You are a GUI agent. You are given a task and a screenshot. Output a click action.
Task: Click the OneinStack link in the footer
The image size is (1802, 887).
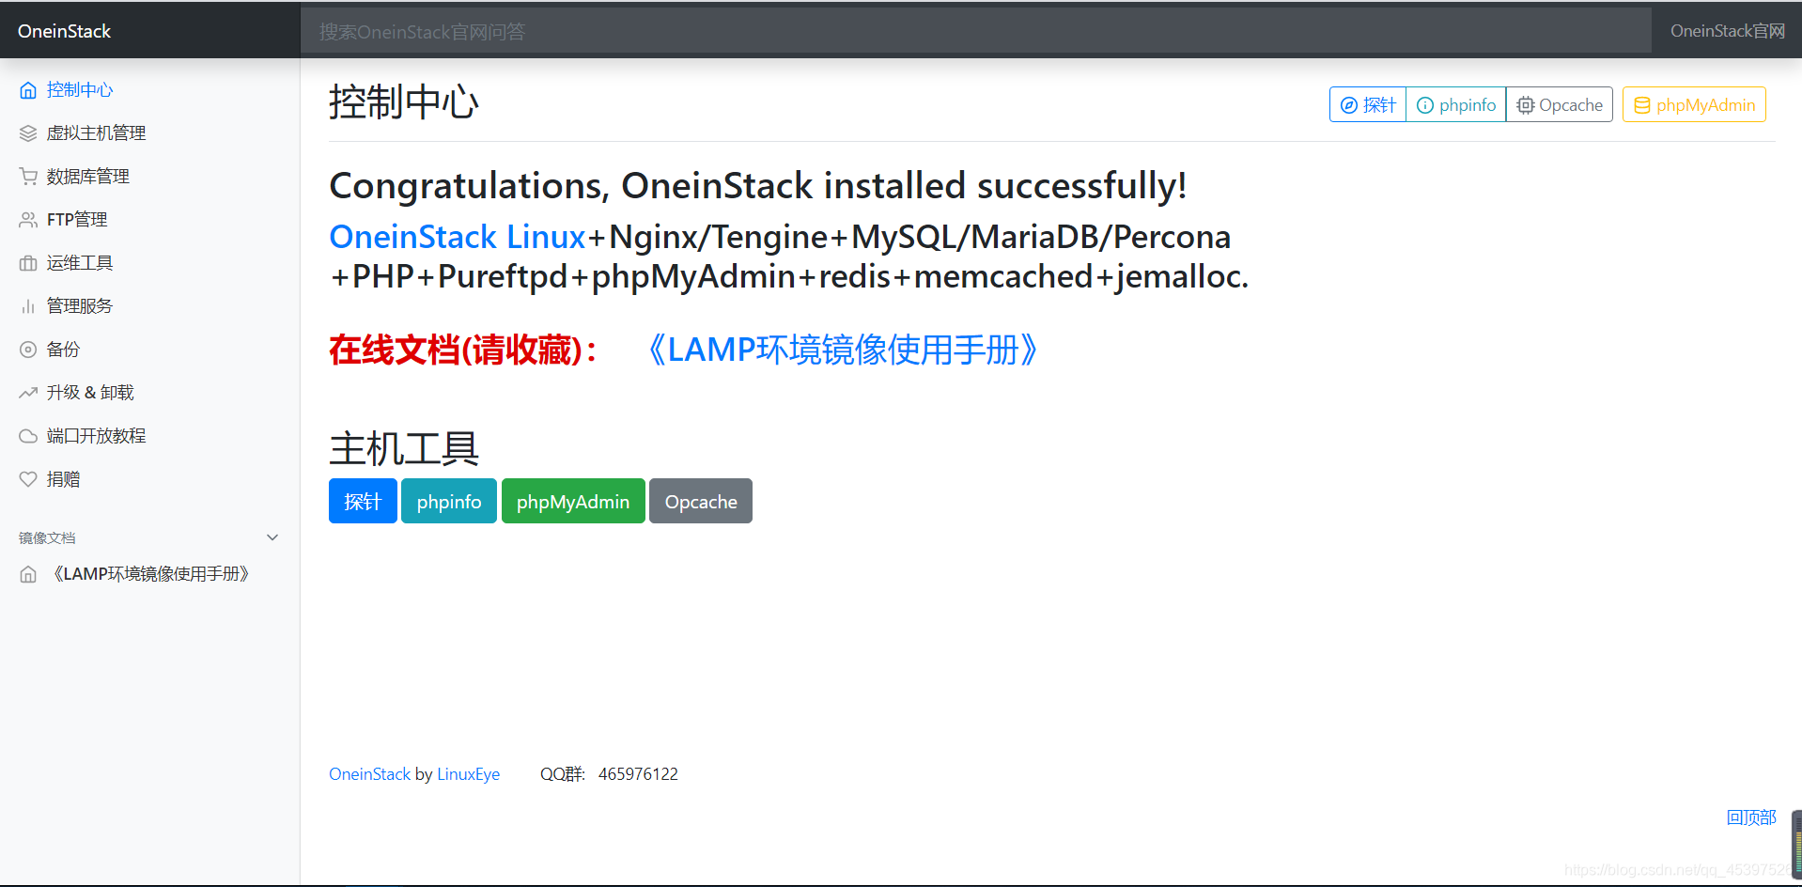pos(369,774)
